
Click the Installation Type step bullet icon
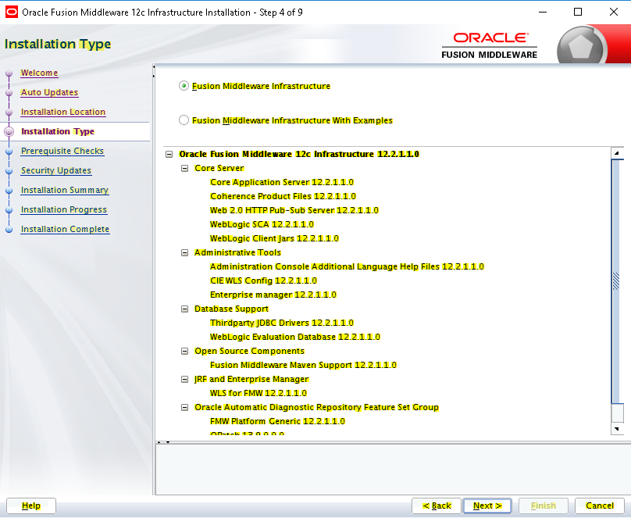[9, 131]
